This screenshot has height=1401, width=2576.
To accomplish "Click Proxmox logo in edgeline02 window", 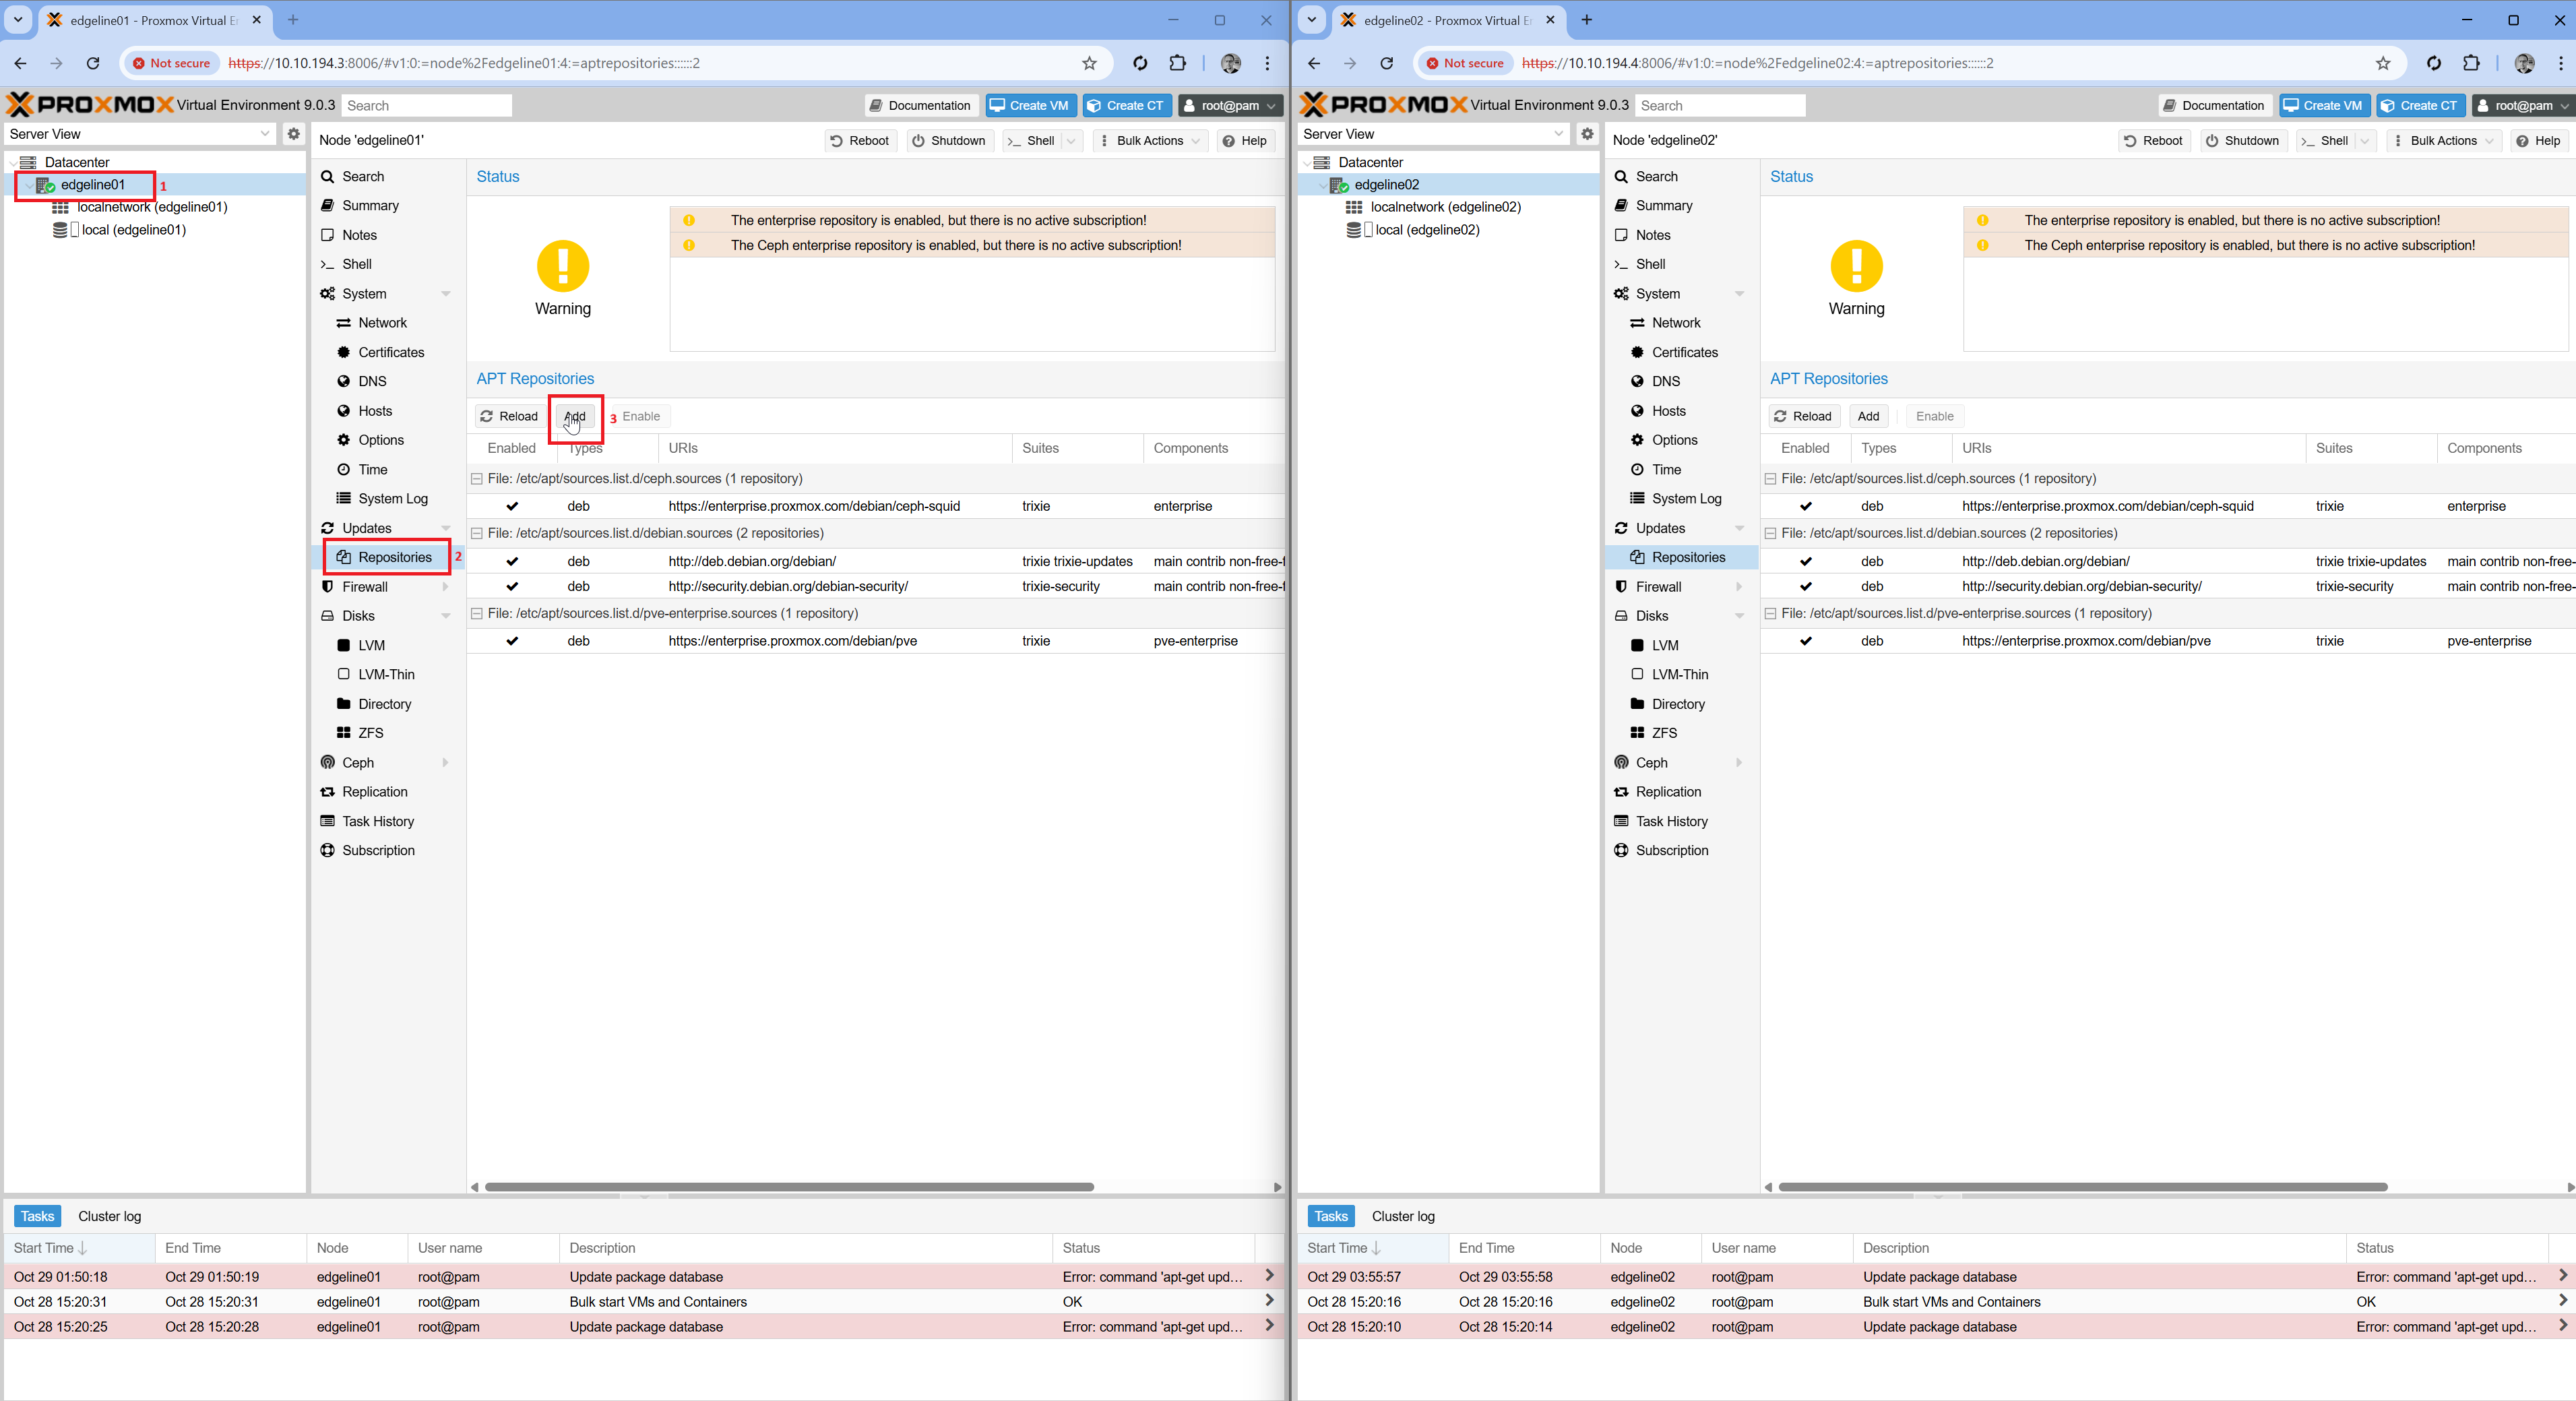I will pyautogui.click(x=1384, y=104).
